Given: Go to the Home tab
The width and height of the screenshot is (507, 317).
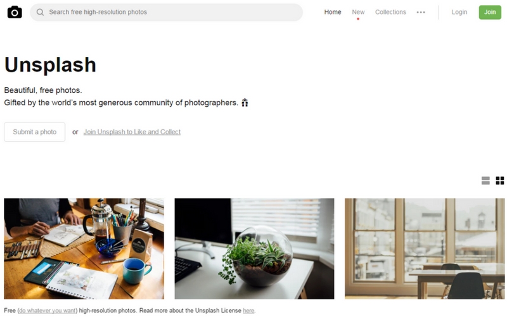Looking at the screenshot, I should point(332,12).
